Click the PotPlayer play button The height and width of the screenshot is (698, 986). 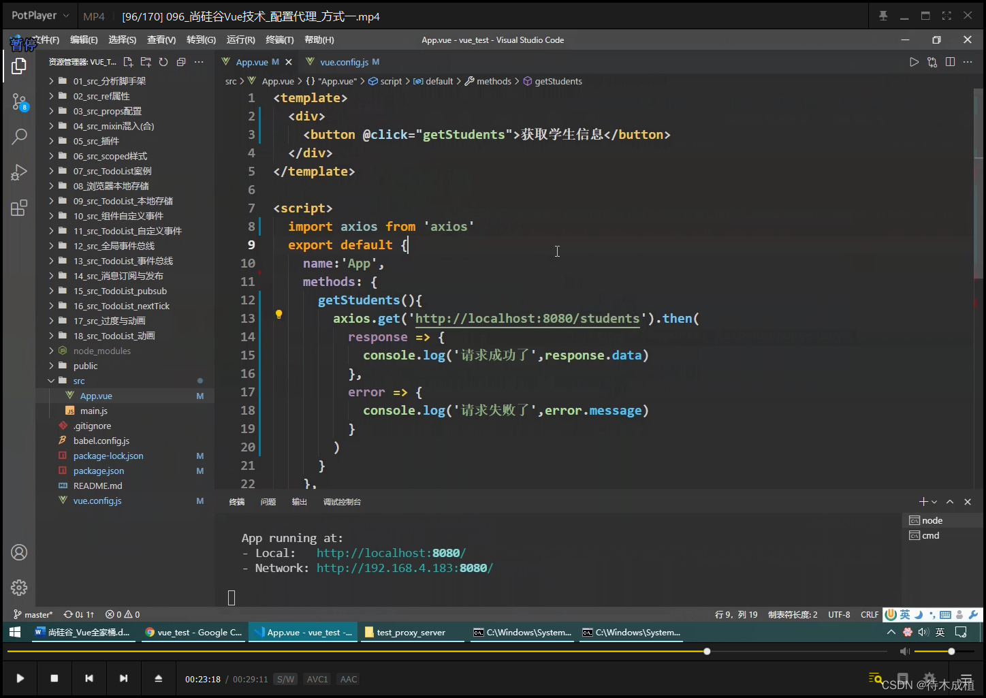click(20, 678)
